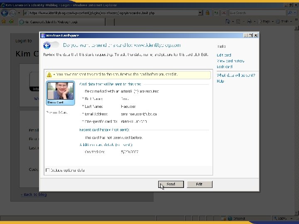
Task: Click the Add to Favorites icon
Action: click(12, 22)
